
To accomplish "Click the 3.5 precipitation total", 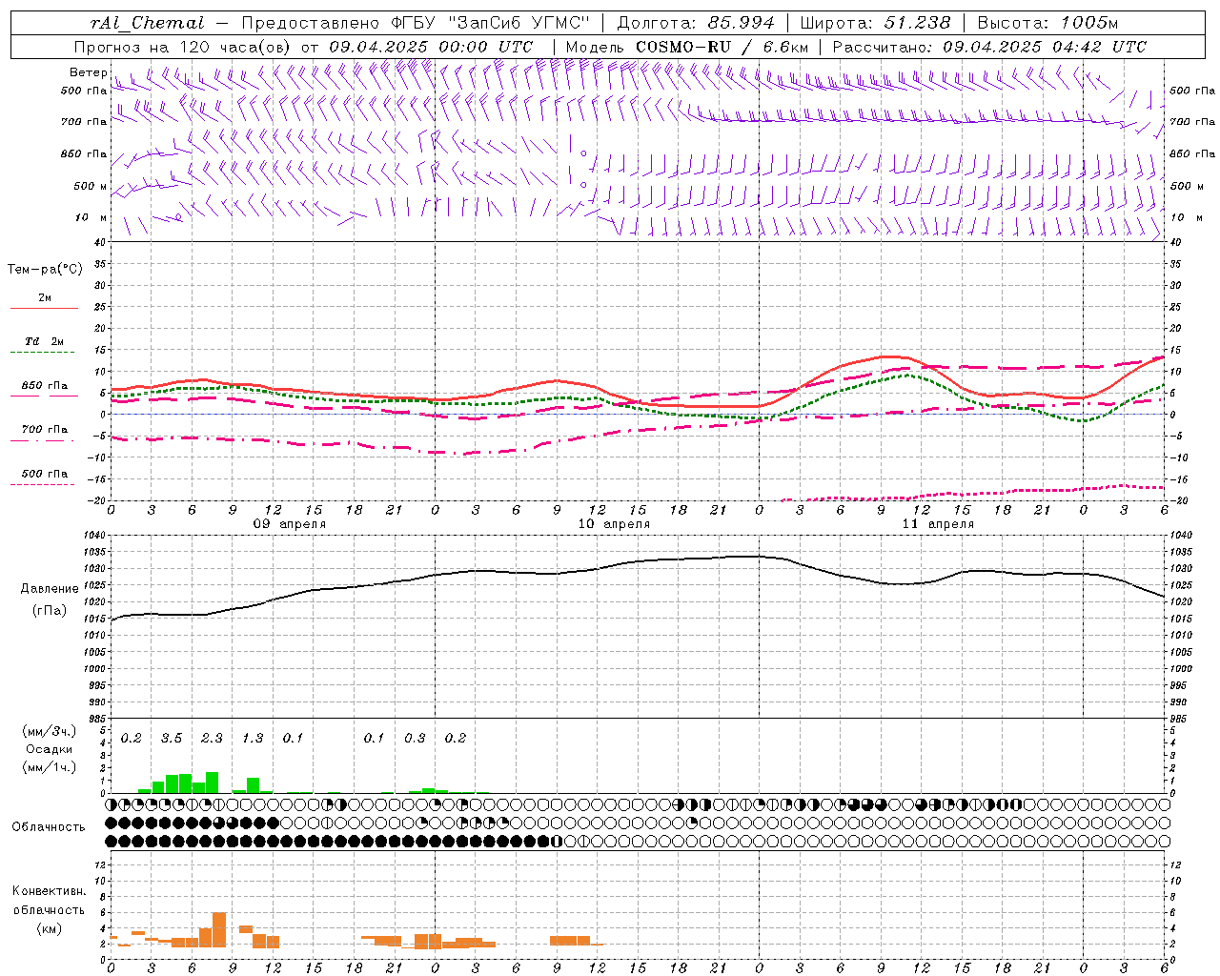I will pyautogui.click(x=172, y=739).
